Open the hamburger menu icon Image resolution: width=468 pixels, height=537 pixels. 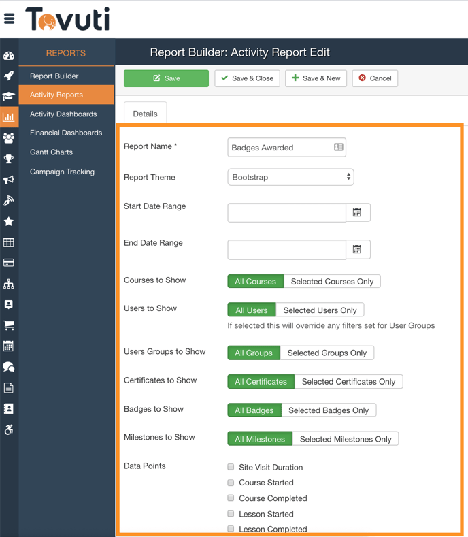tap(10, 18)
